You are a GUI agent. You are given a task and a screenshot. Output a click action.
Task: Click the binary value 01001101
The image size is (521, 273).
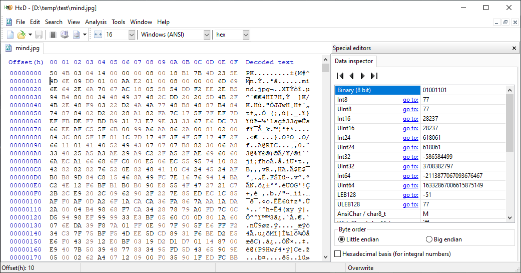(434, 90)
